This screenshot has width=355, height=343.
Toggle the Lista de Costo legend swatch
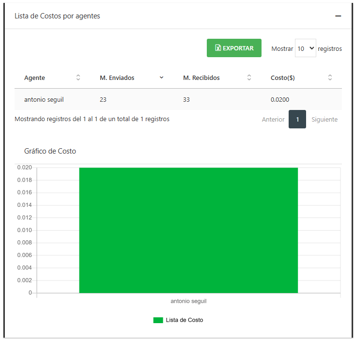(x=158, y=320)
